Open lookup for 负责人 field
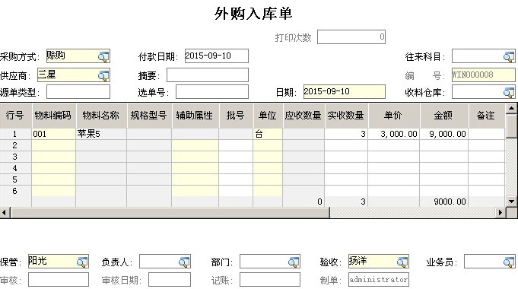The height and width of the screenshot is (289, 518). coord(184,262)
